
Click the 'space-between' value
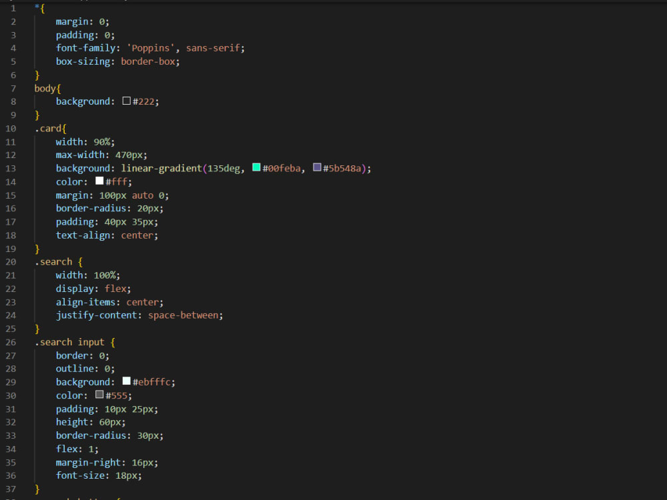point(183,315)
